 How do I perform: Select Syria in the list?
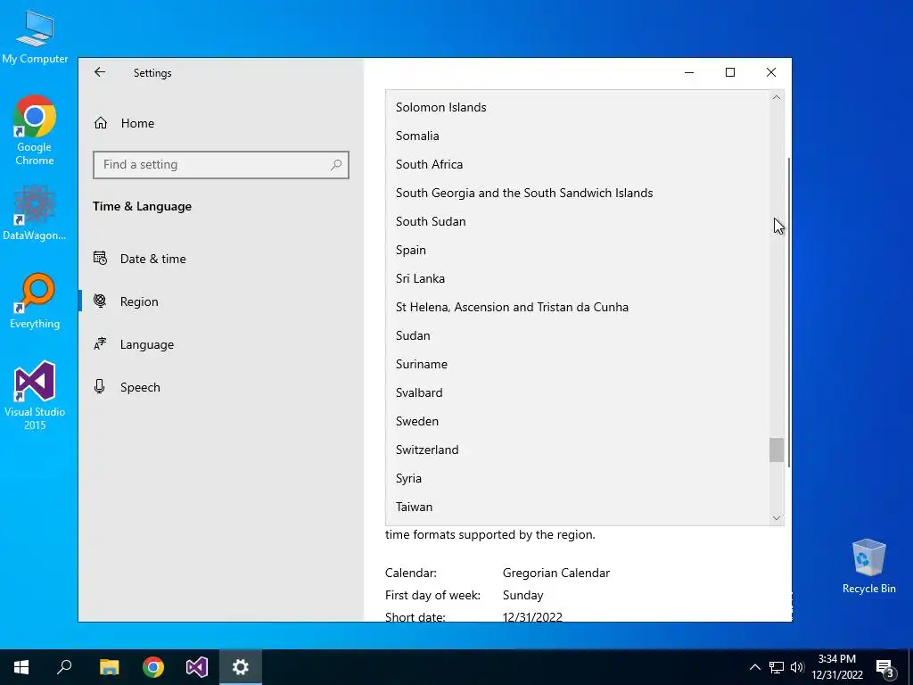coord(577,478)
